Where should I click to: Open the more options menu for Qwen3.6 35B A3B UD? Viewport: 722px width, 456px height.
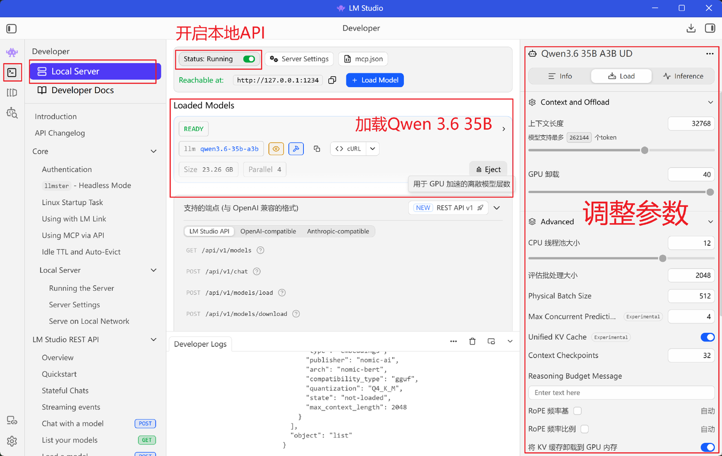coord(709,54)
